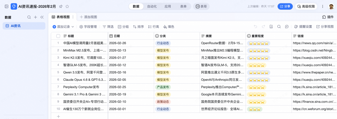Switch to the 表单 tab

(x=183, y=7)
